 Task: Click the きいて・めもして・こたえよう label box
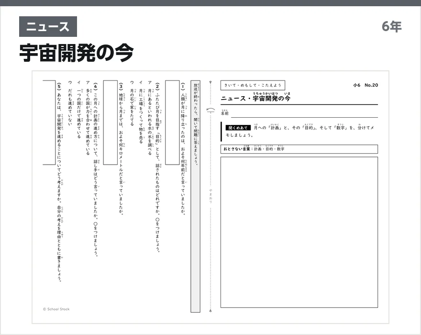pos(253,85)
